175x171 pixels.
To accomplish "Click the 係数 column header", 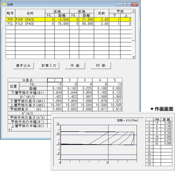I will click(101, 13).
